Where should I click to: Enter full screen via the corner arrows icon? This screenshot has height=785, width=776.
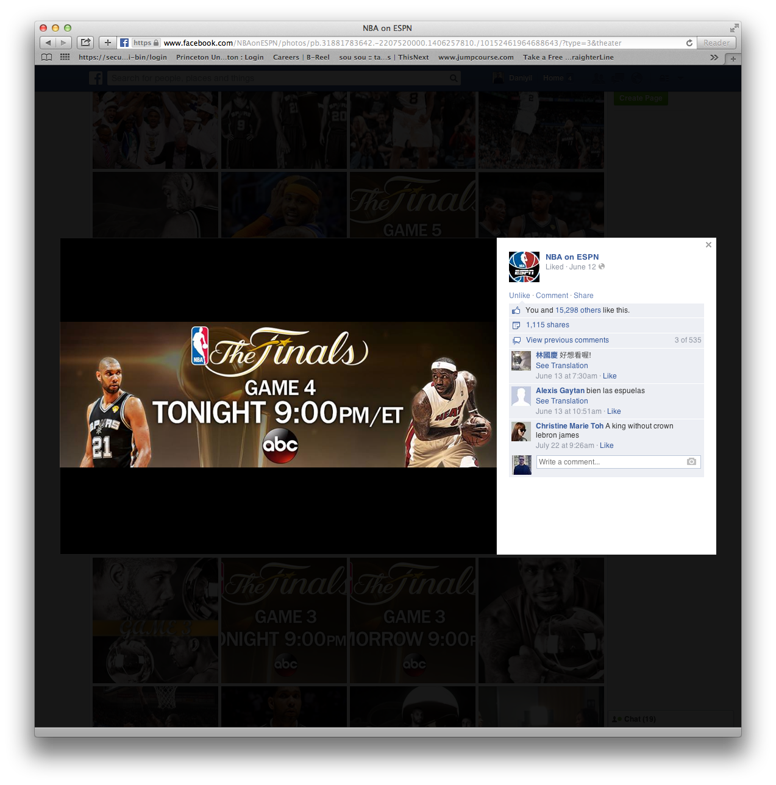734,28
